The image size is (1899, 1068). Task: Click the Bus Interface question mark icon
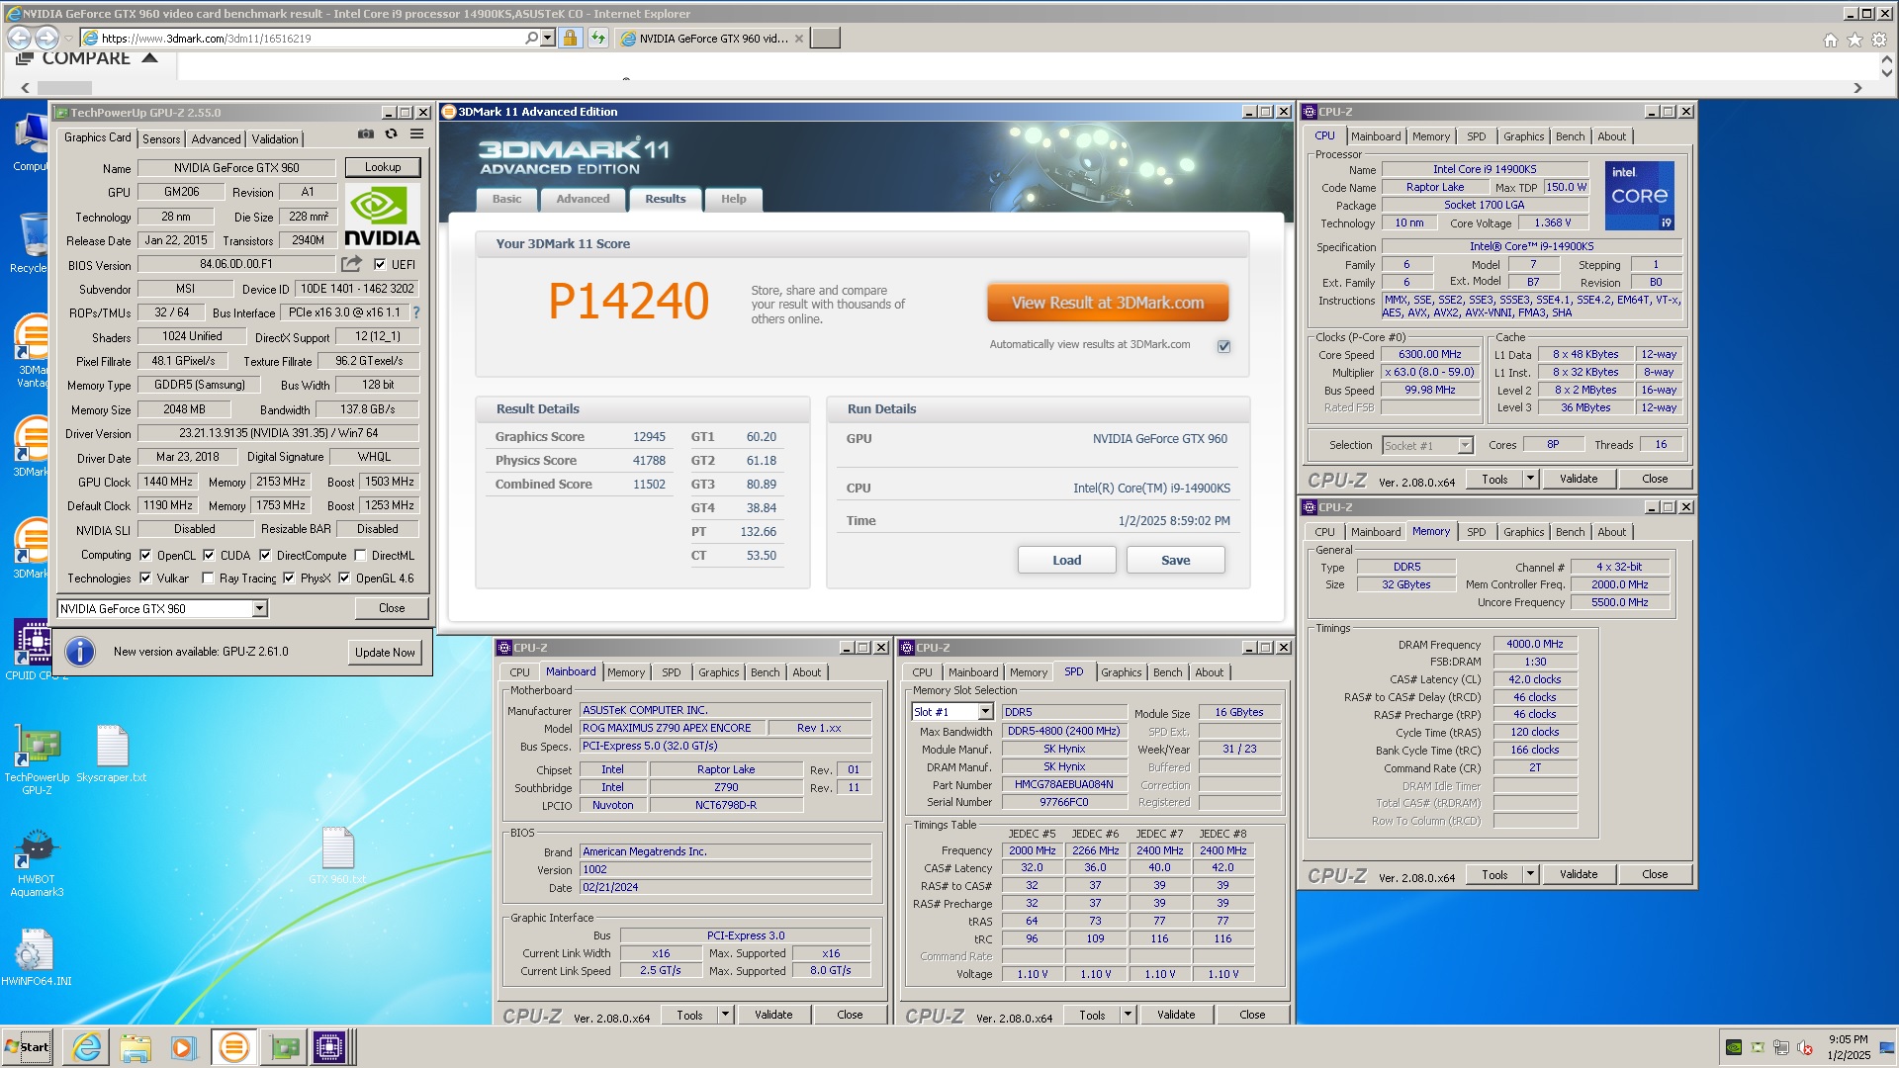416,312
